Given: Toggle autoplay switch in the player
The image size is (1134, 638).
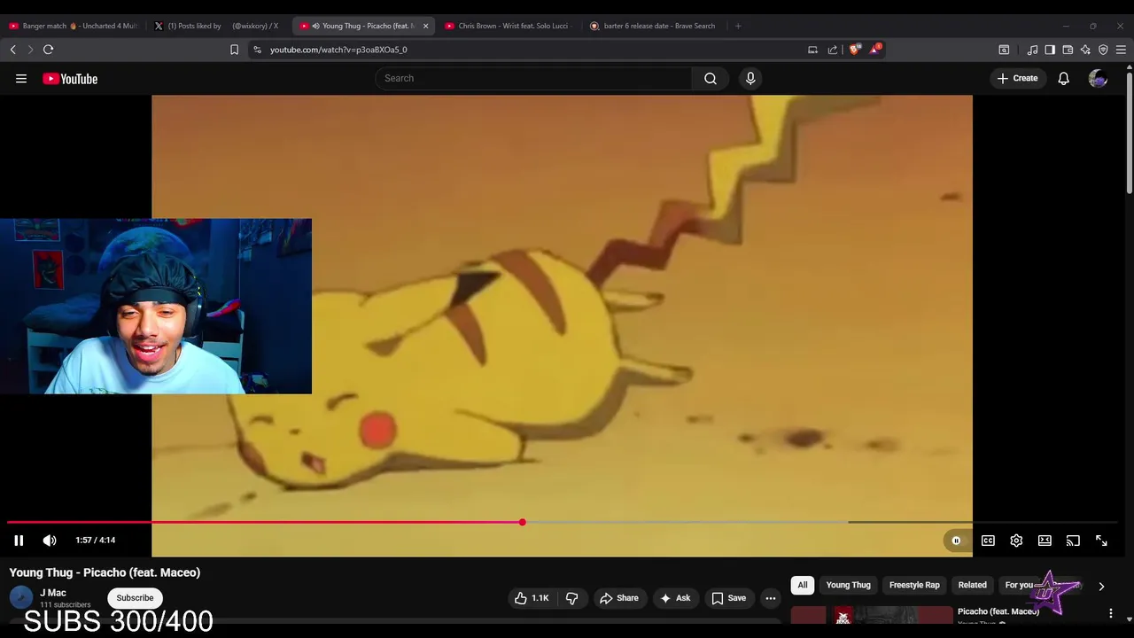Looking at the screenshot, I should point(956,541).
